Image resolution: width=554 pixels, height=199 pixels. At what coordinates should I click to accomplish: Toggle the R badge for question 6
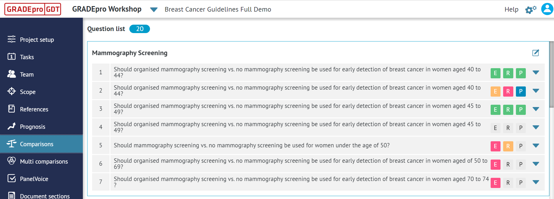[x=508, y=164]
